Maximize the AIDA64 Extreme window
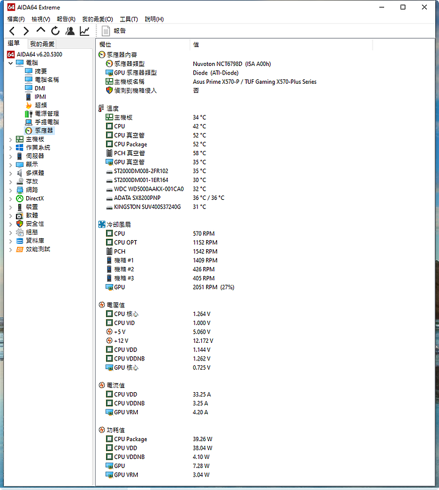 (403, 7)
